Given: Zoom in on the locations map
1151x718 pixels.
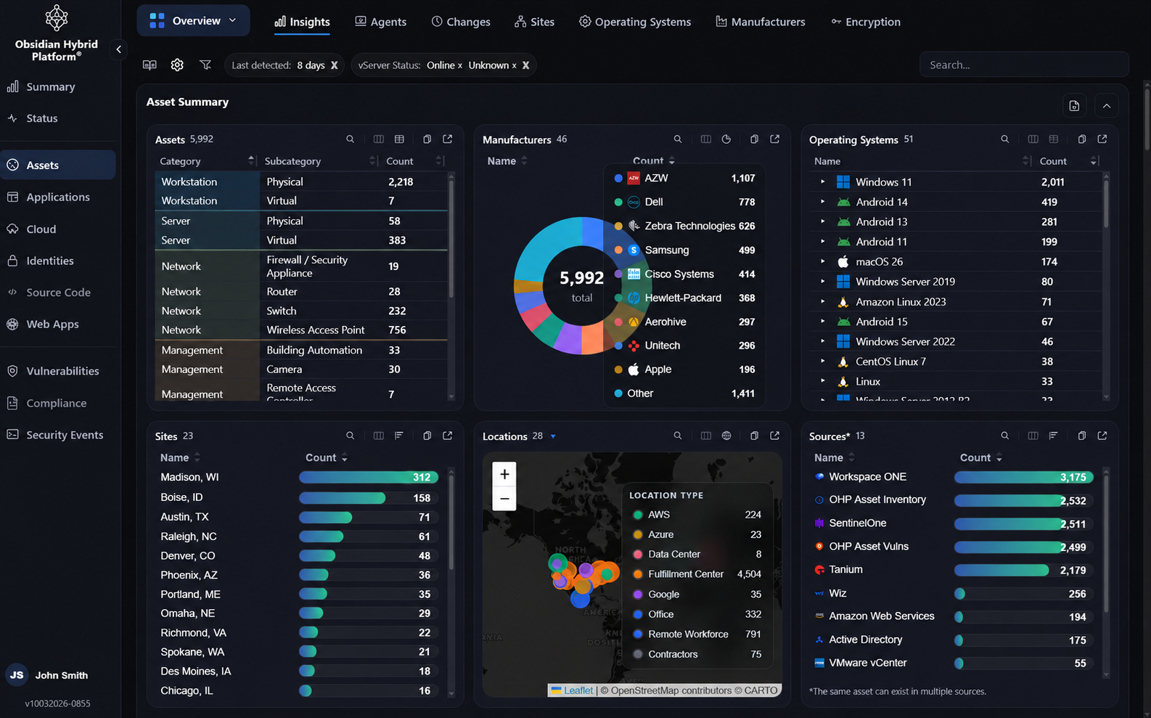Looking at the screenshot, I should (504, 475).
